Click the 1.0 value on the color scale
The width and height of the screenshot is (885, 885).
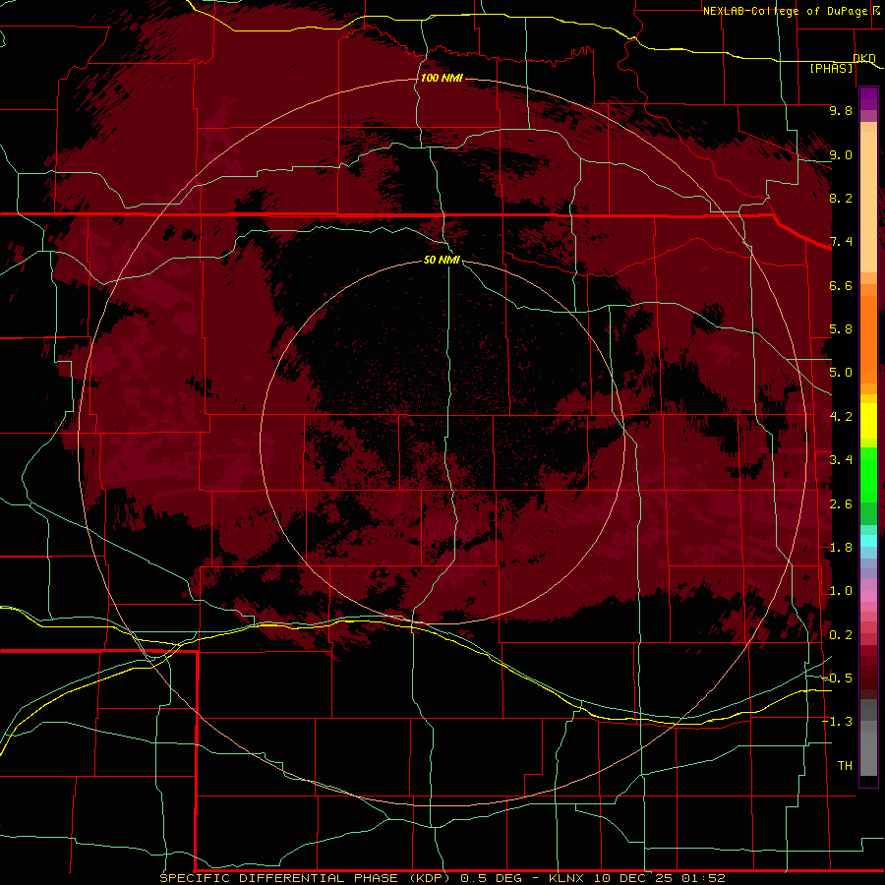pos(841,591)
